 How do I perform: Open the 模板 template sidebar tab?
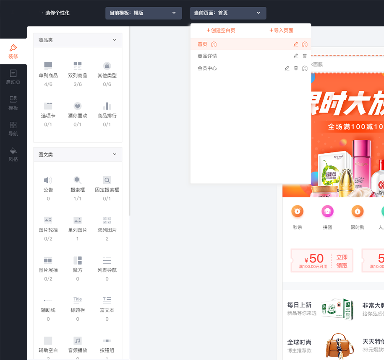(13, 103)
